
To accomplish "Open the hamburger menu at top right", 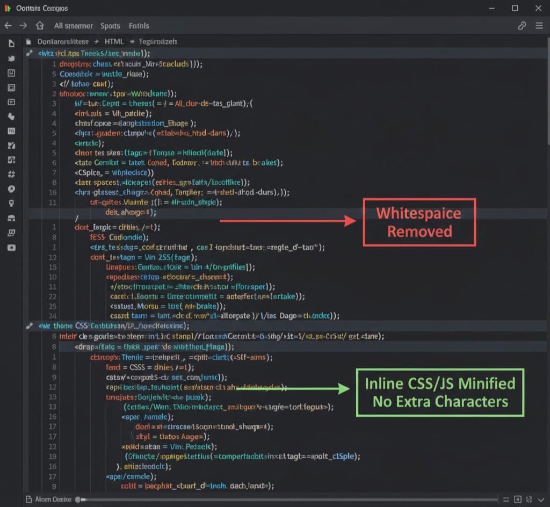I will pyautogui.click(x=539, y=26).
